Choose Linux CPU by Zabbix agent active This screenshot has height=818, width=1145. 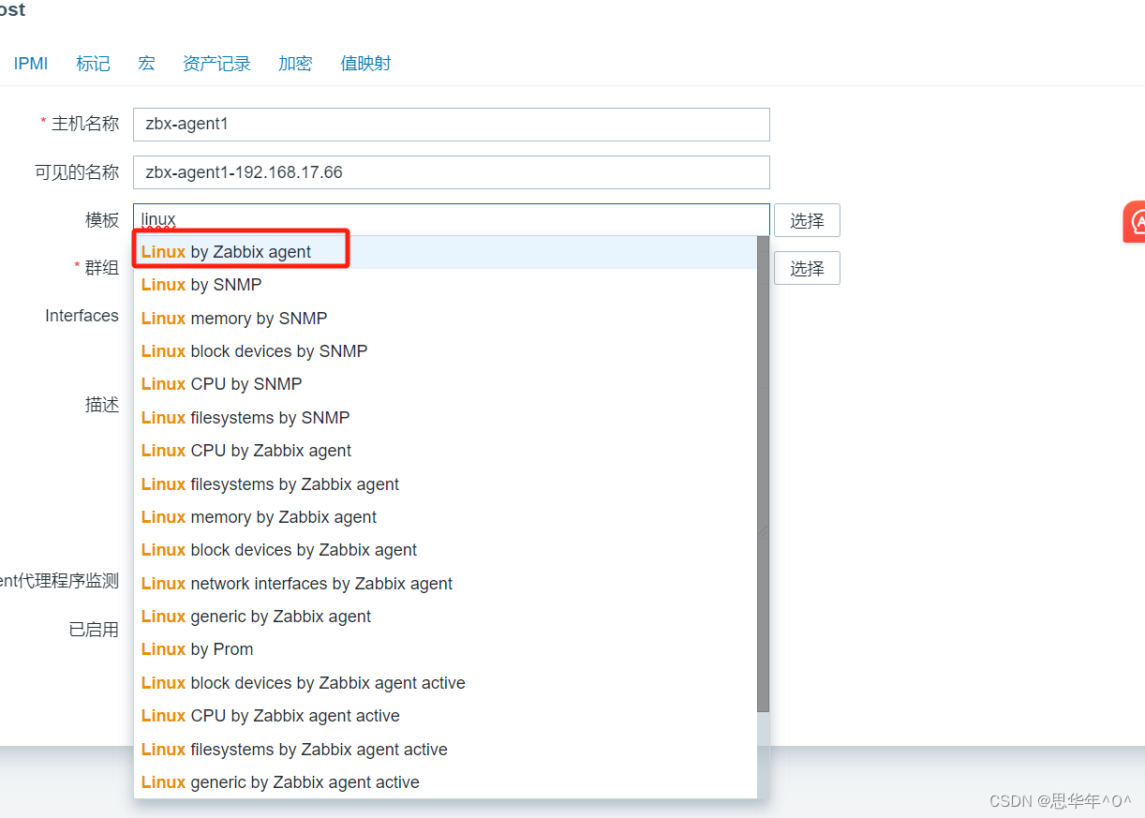click(x=445, y=716)
